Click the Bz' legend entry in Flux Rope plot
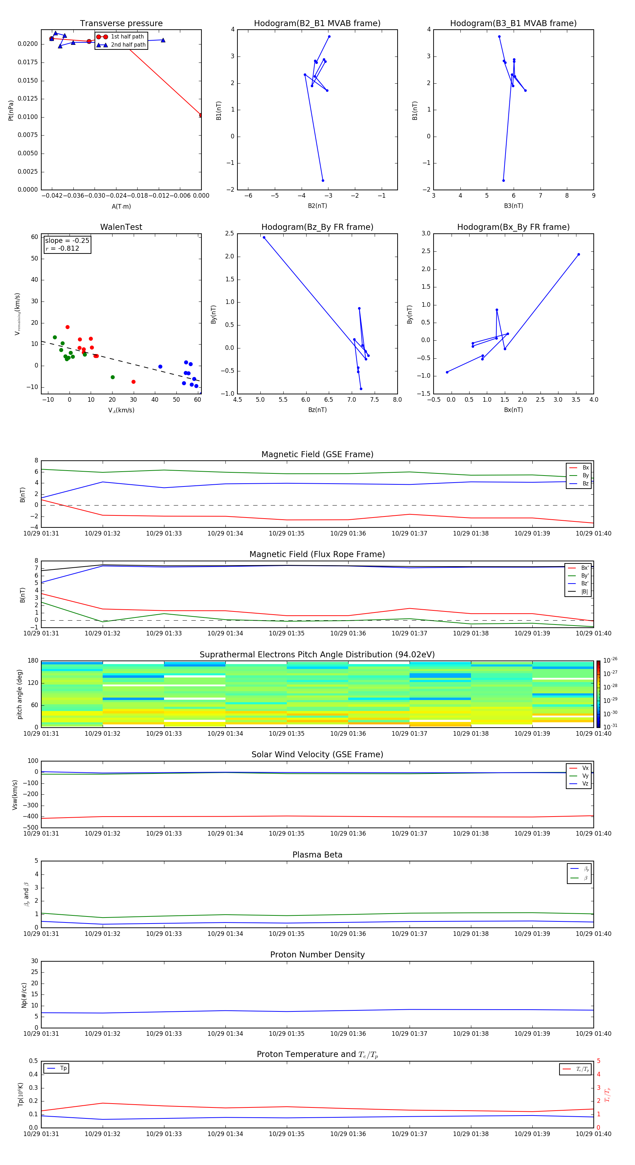This screenshot has height=1165, width=635. coord(579,584)
